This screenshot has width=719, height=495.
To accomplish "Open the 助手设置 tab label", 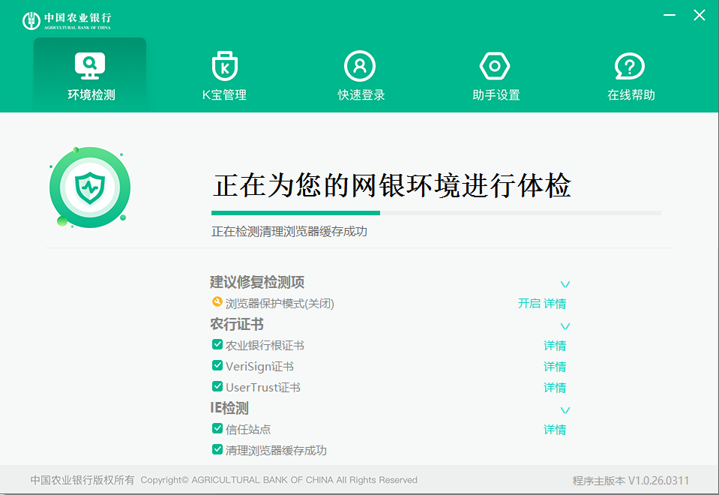I will (496, 95).
